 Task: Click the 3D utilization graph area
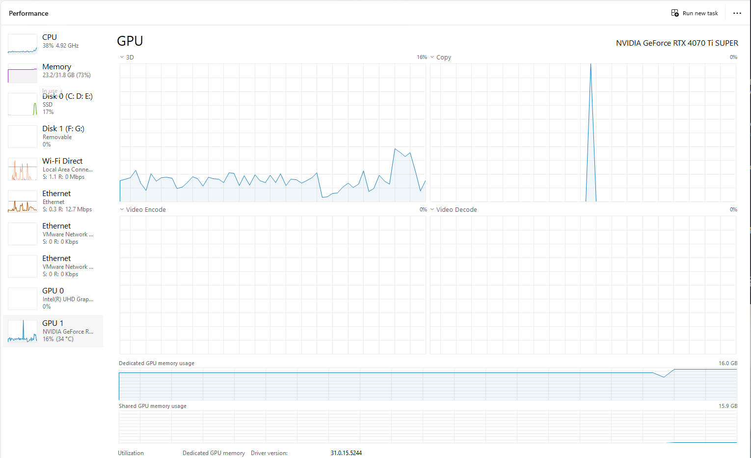272,133
